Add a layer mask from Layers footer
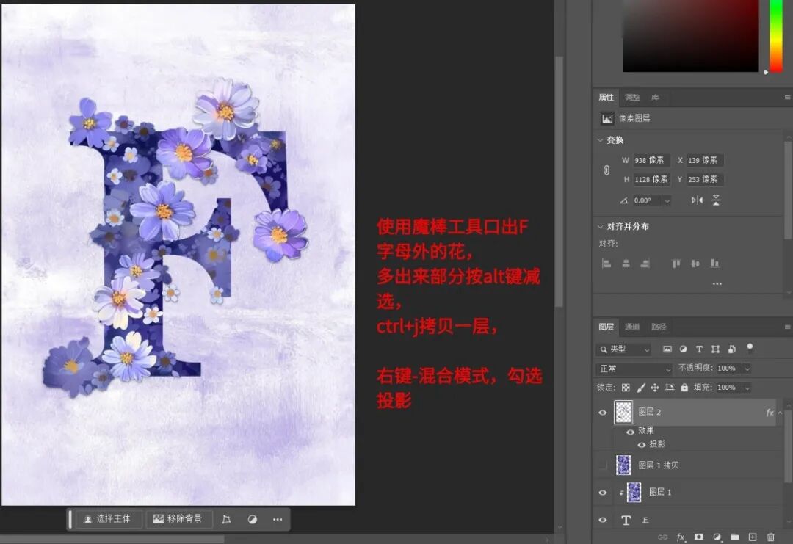The image size is (793, 544). pyautogui.click(x=699, y=537)
